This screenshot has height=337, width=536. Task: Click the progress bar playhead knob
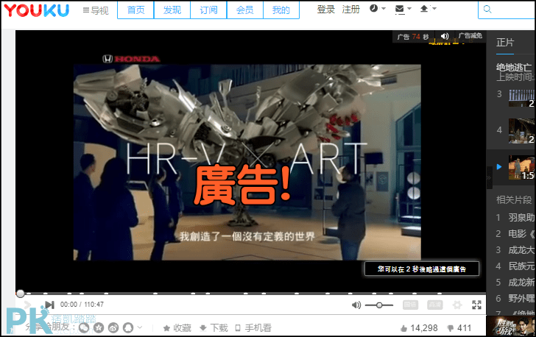21,294
